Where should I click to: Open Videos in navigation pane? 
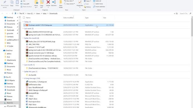[9, 100]
